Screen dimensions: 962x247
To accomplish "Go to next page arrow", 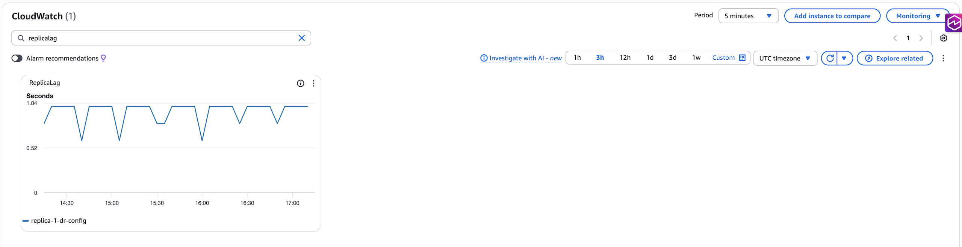I will click(921, 38).
